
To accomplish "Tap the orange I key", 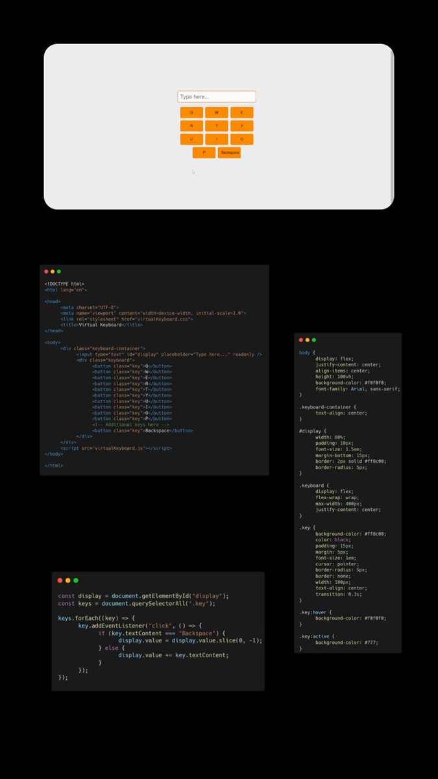I will click(217, 140).
